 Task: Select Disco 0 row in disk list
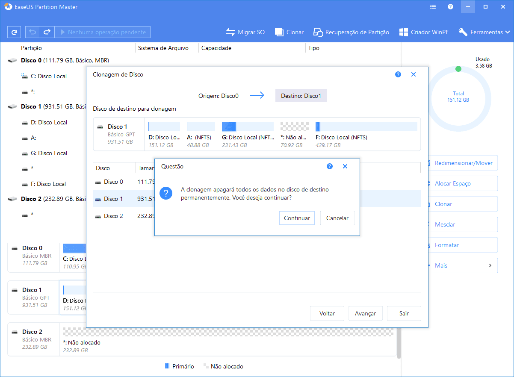coord(113,182)
